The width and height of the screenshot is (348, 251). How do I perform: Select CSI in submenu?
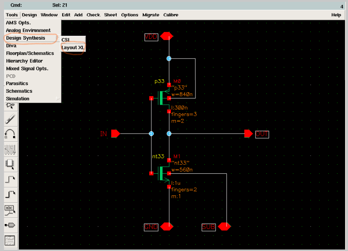coord(73,40)
